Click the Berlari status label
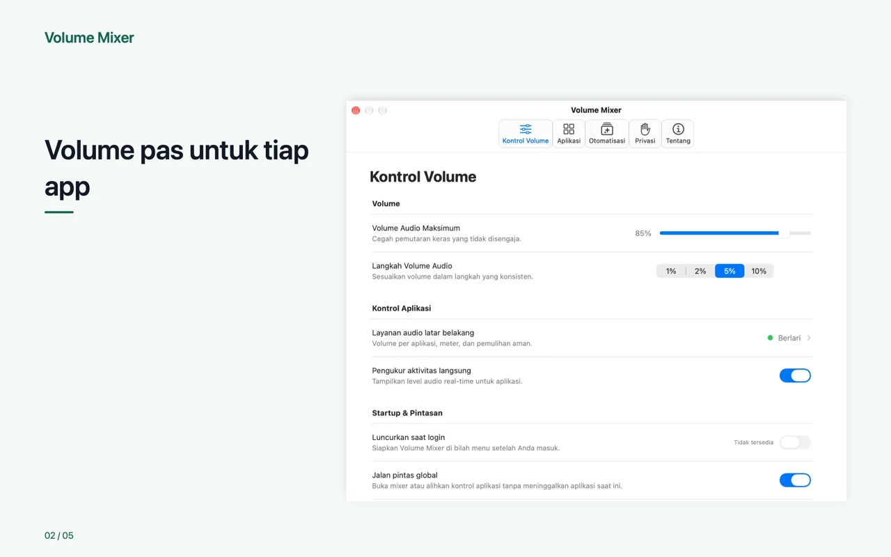The height and width of the screenshot is (557, 891). coord(789,338)
